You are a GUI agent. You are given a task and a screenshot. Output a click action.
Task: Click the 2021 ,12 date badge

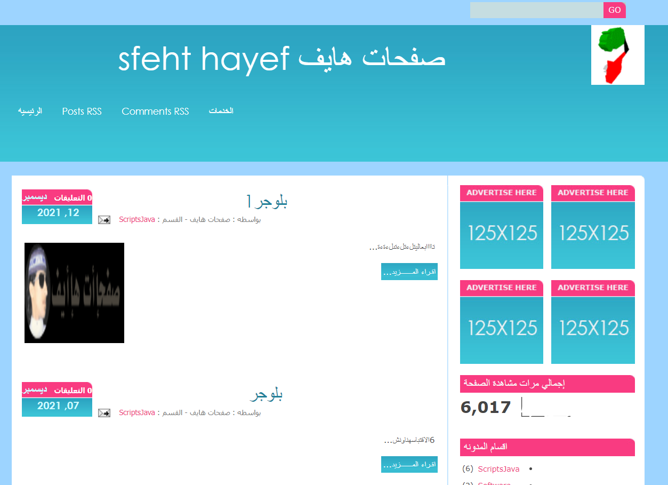(x=57, y=213)
